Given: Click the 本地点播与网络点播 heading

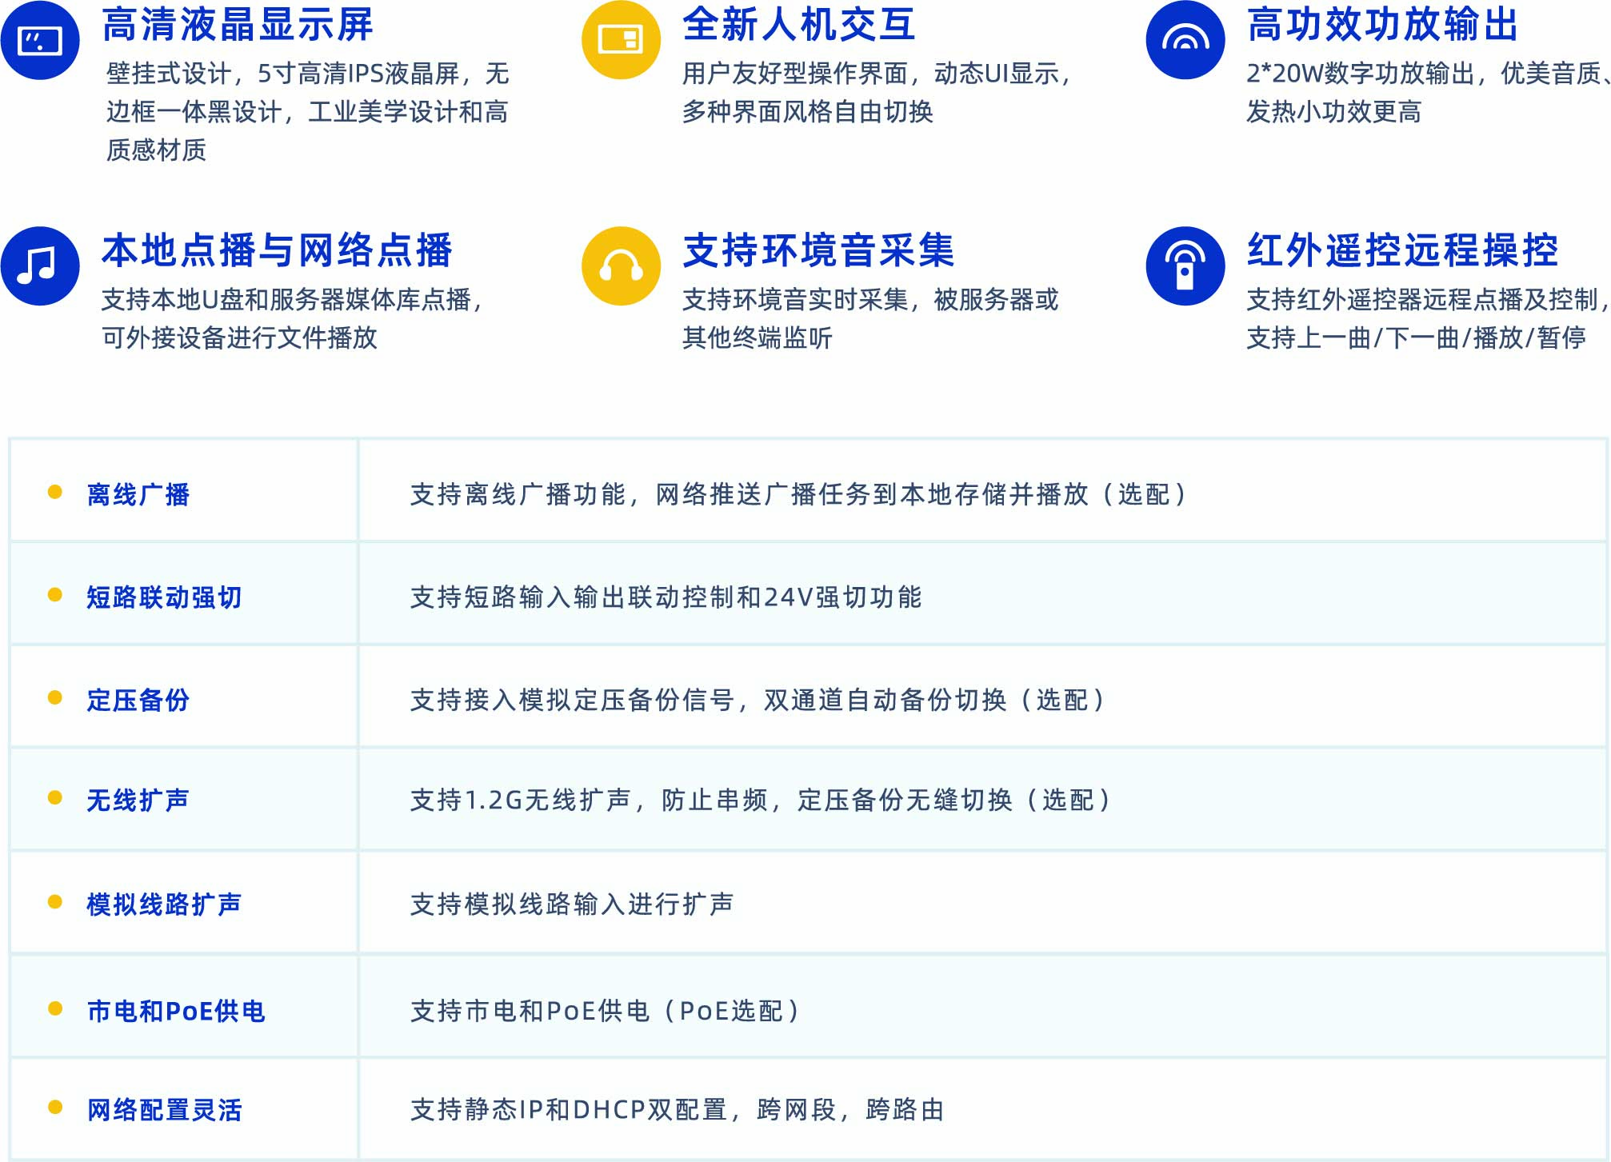Looking at the screenshot, I should 277,250.
